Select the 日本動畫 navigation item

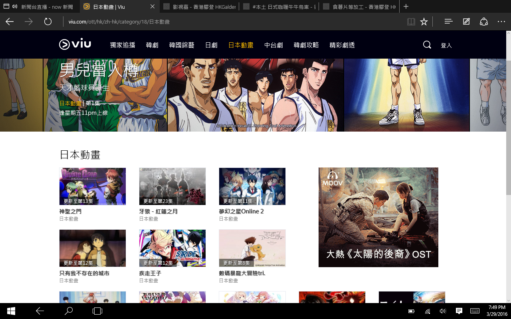241,45
